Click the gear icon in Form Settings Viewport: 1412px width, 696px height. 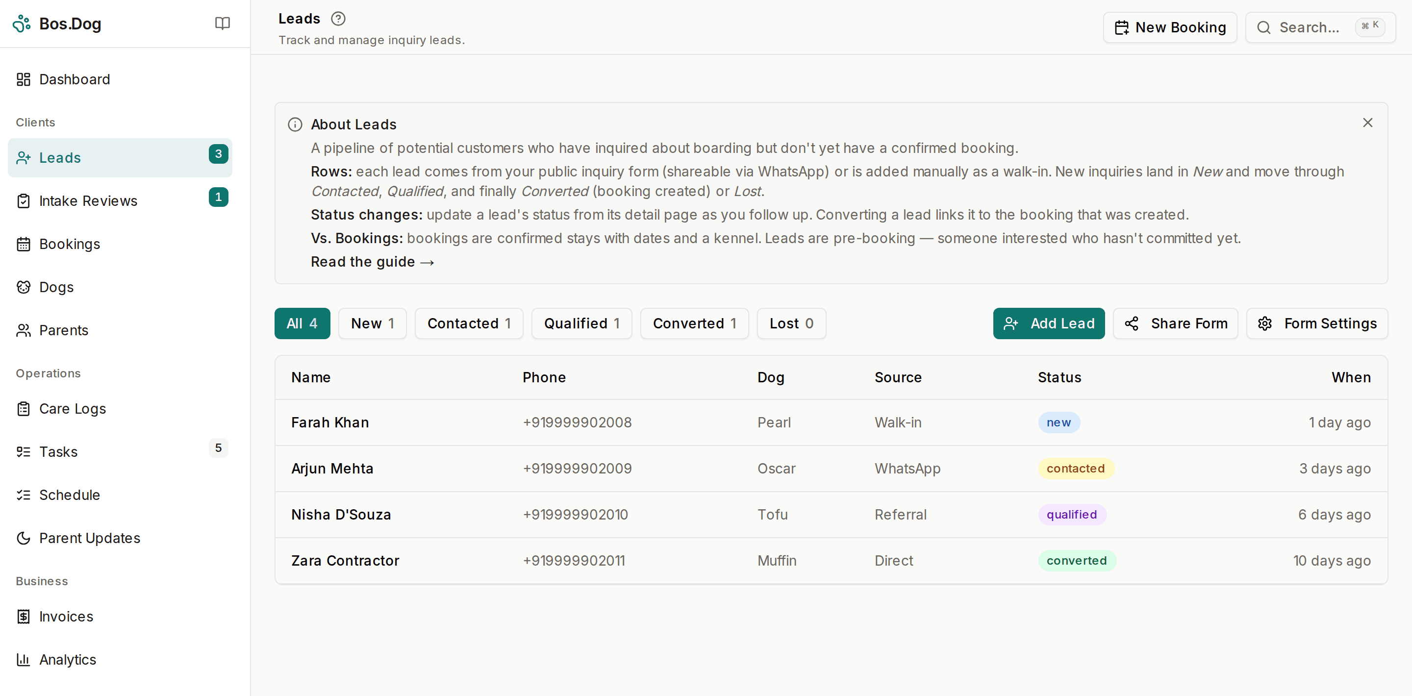(x=1264, y=324)
